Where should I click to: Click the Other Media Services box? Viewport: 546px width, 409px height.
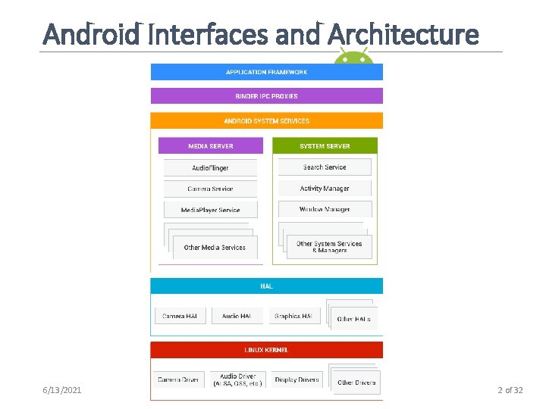215,247
